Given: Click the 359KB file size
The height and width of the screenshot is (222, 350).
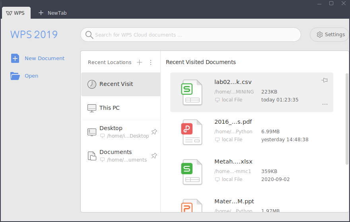Looking at the screenshot, I should point(269,171).
